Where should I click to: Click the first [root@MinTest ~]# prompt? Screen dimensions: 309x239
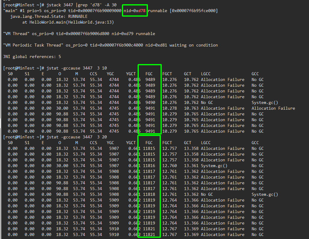coord(24,5)
